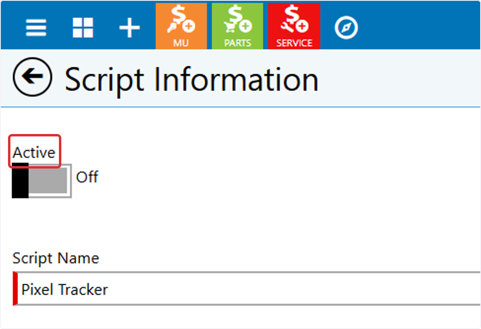481x329 pixels.
Task: Click the Script Name label
Action: click(x=56, y=258)
